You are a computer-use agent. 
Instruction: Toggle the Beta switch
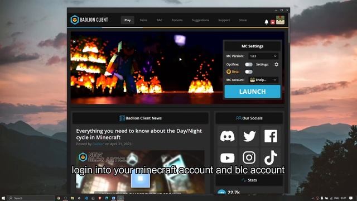pos(249,71)
